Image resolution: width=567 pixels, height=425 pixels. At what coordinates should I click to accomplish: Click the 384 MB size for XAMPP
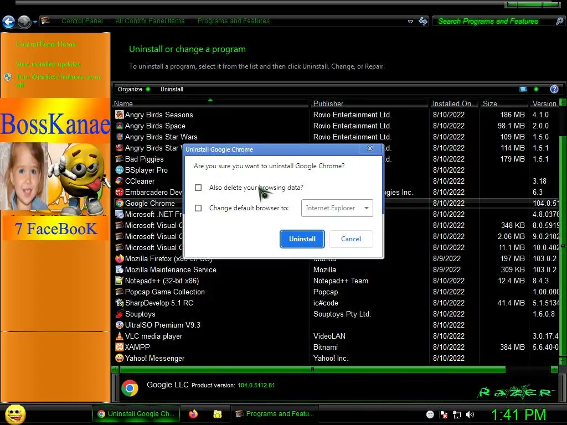point(512,348)
